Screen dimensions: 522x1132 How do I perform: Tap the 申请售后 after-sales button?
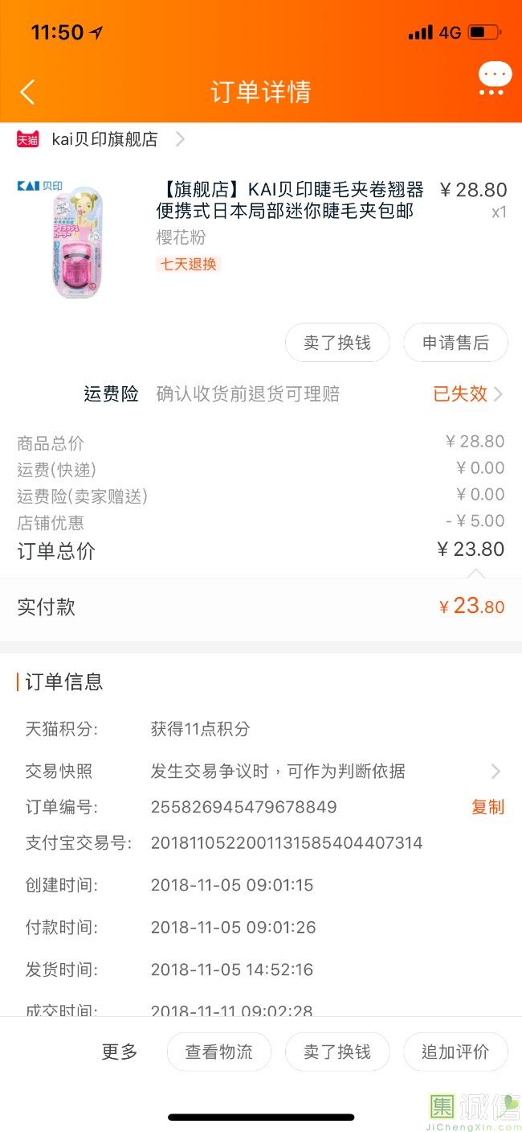[455, 343]
